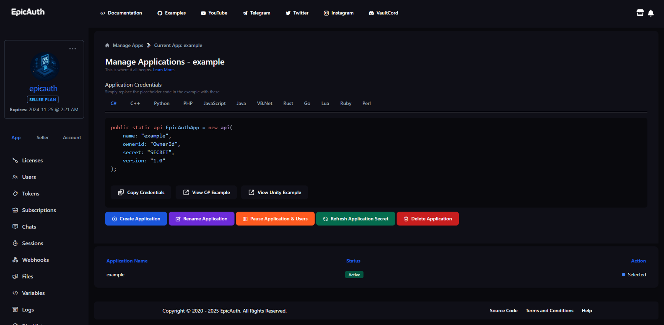Open the Twitter link
664x325 pixels.
click(x=297, y=13)
